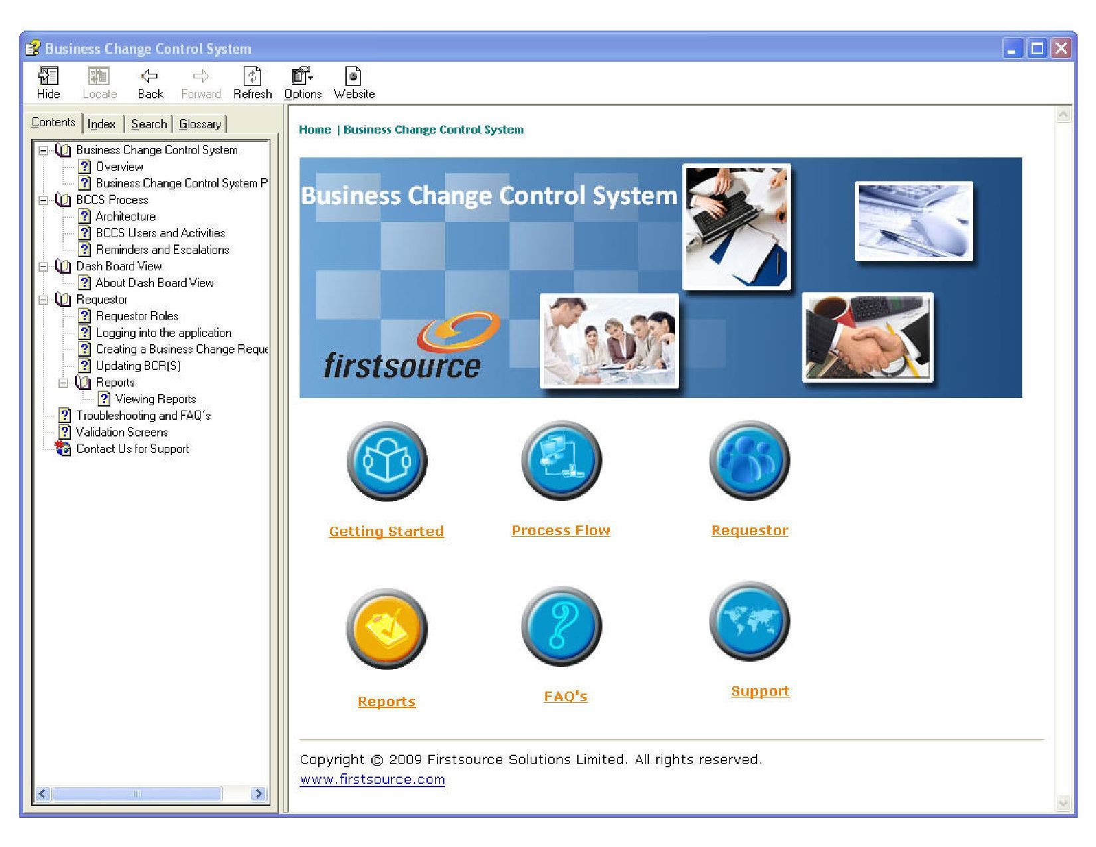Viewport: 1096px width, 847px height.
Task: Open the Website toolbar button
Action: (x=354, y=83)
